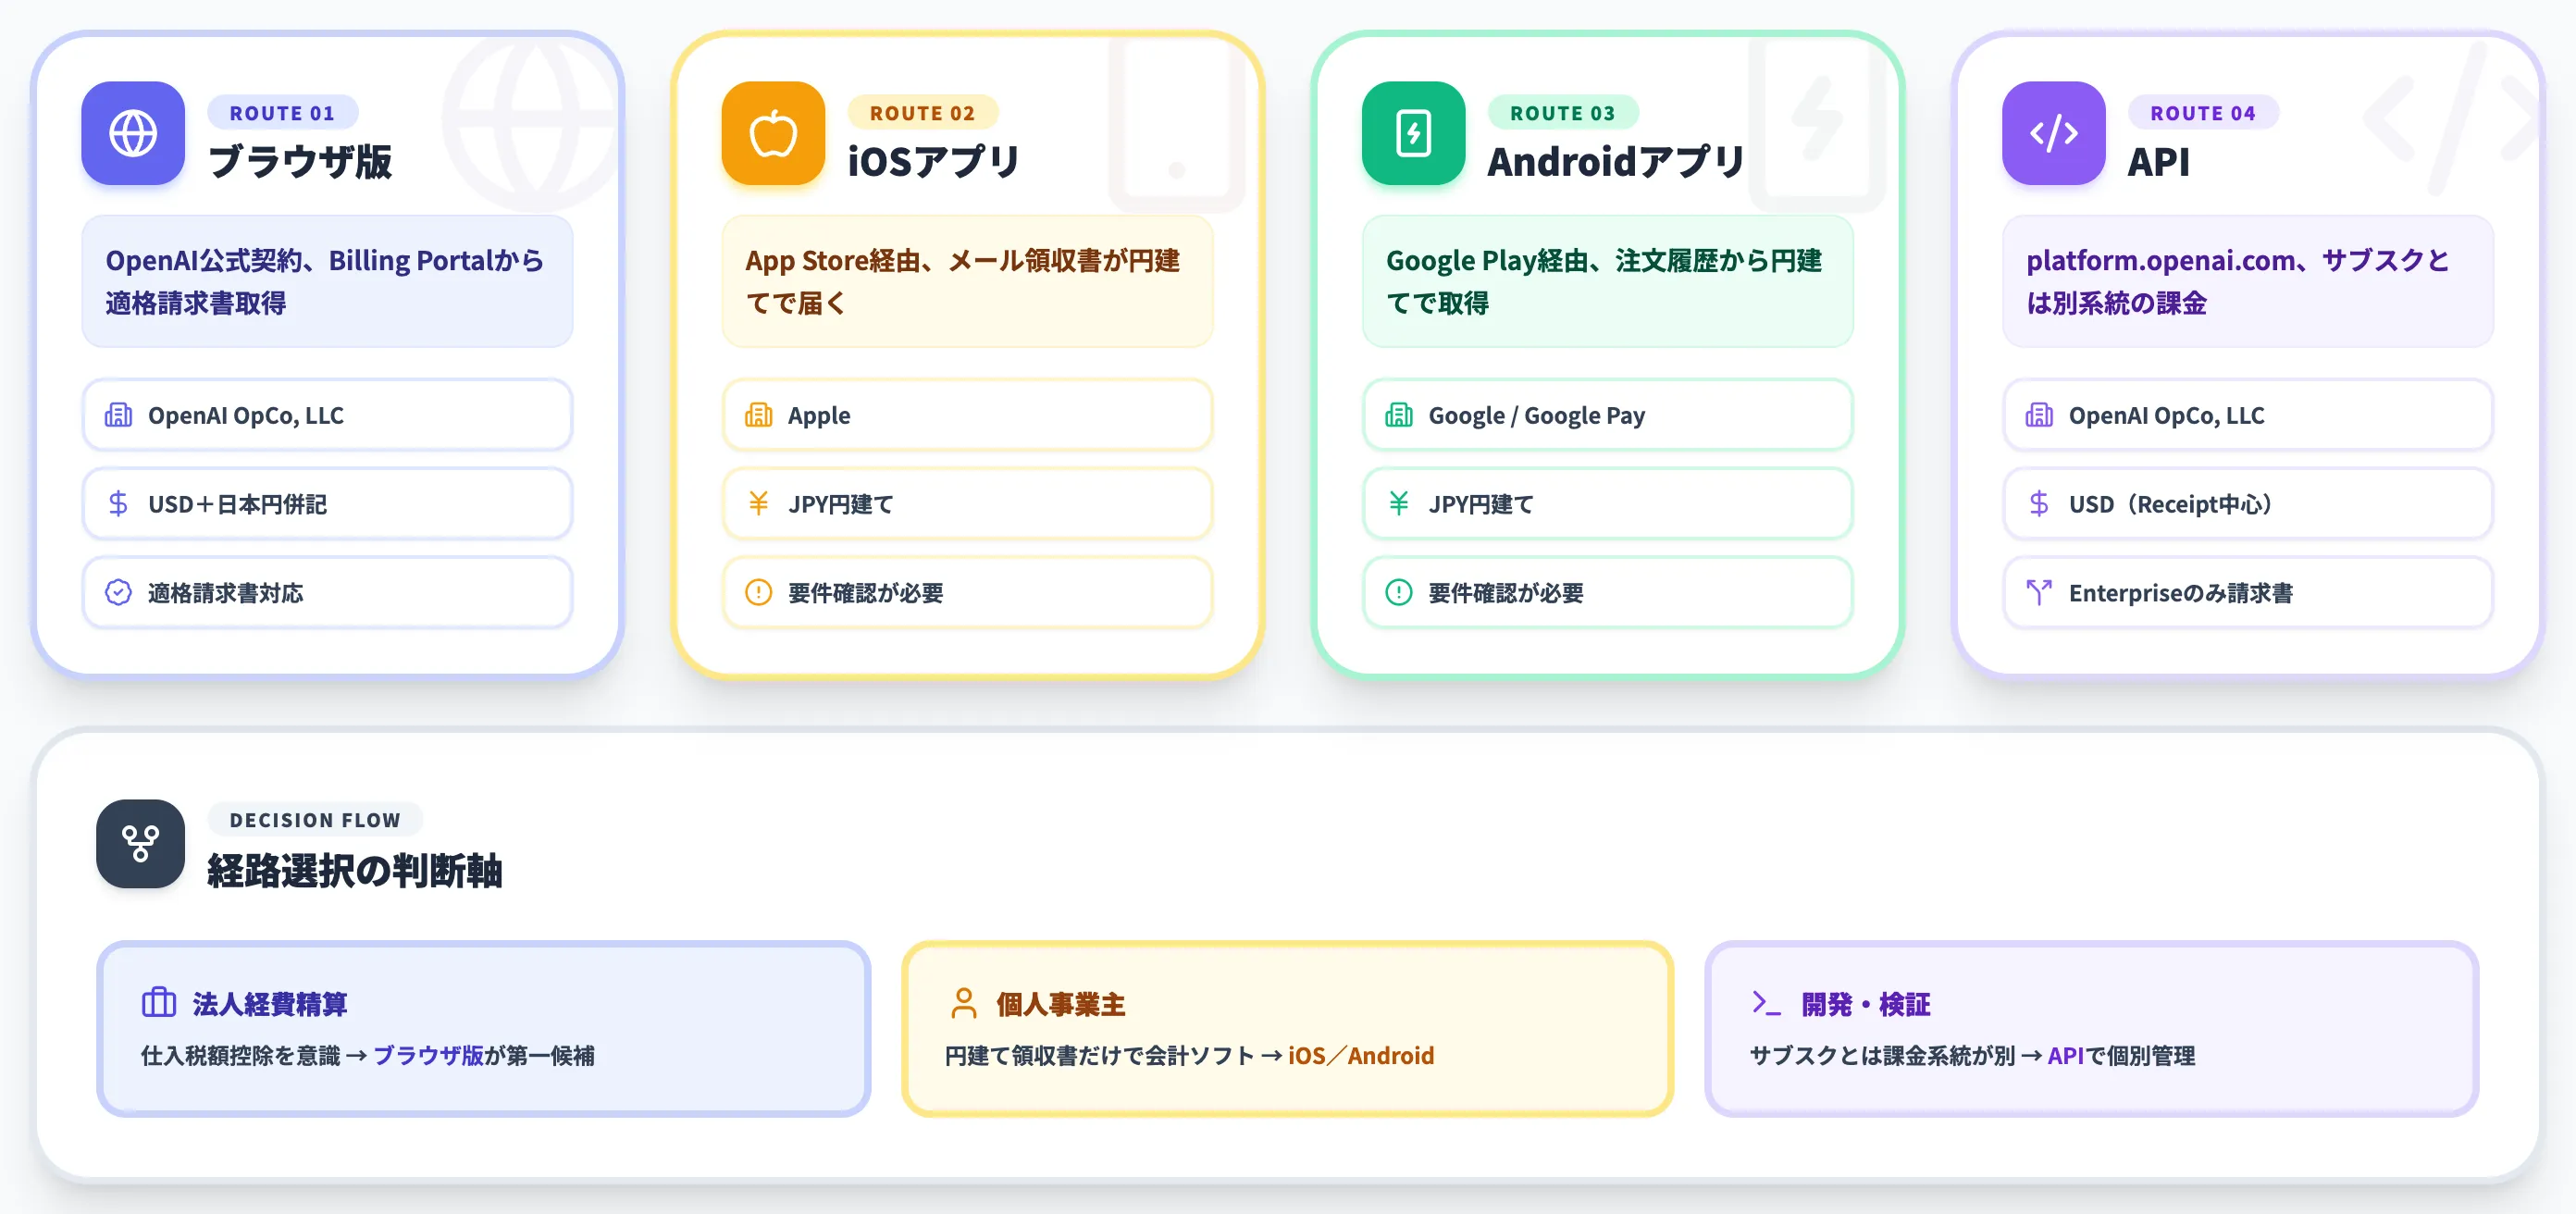Click the yen icon in the iOSアプリ card
The height and width of the screenshot is (1214, 2576).
pos(758,503)
